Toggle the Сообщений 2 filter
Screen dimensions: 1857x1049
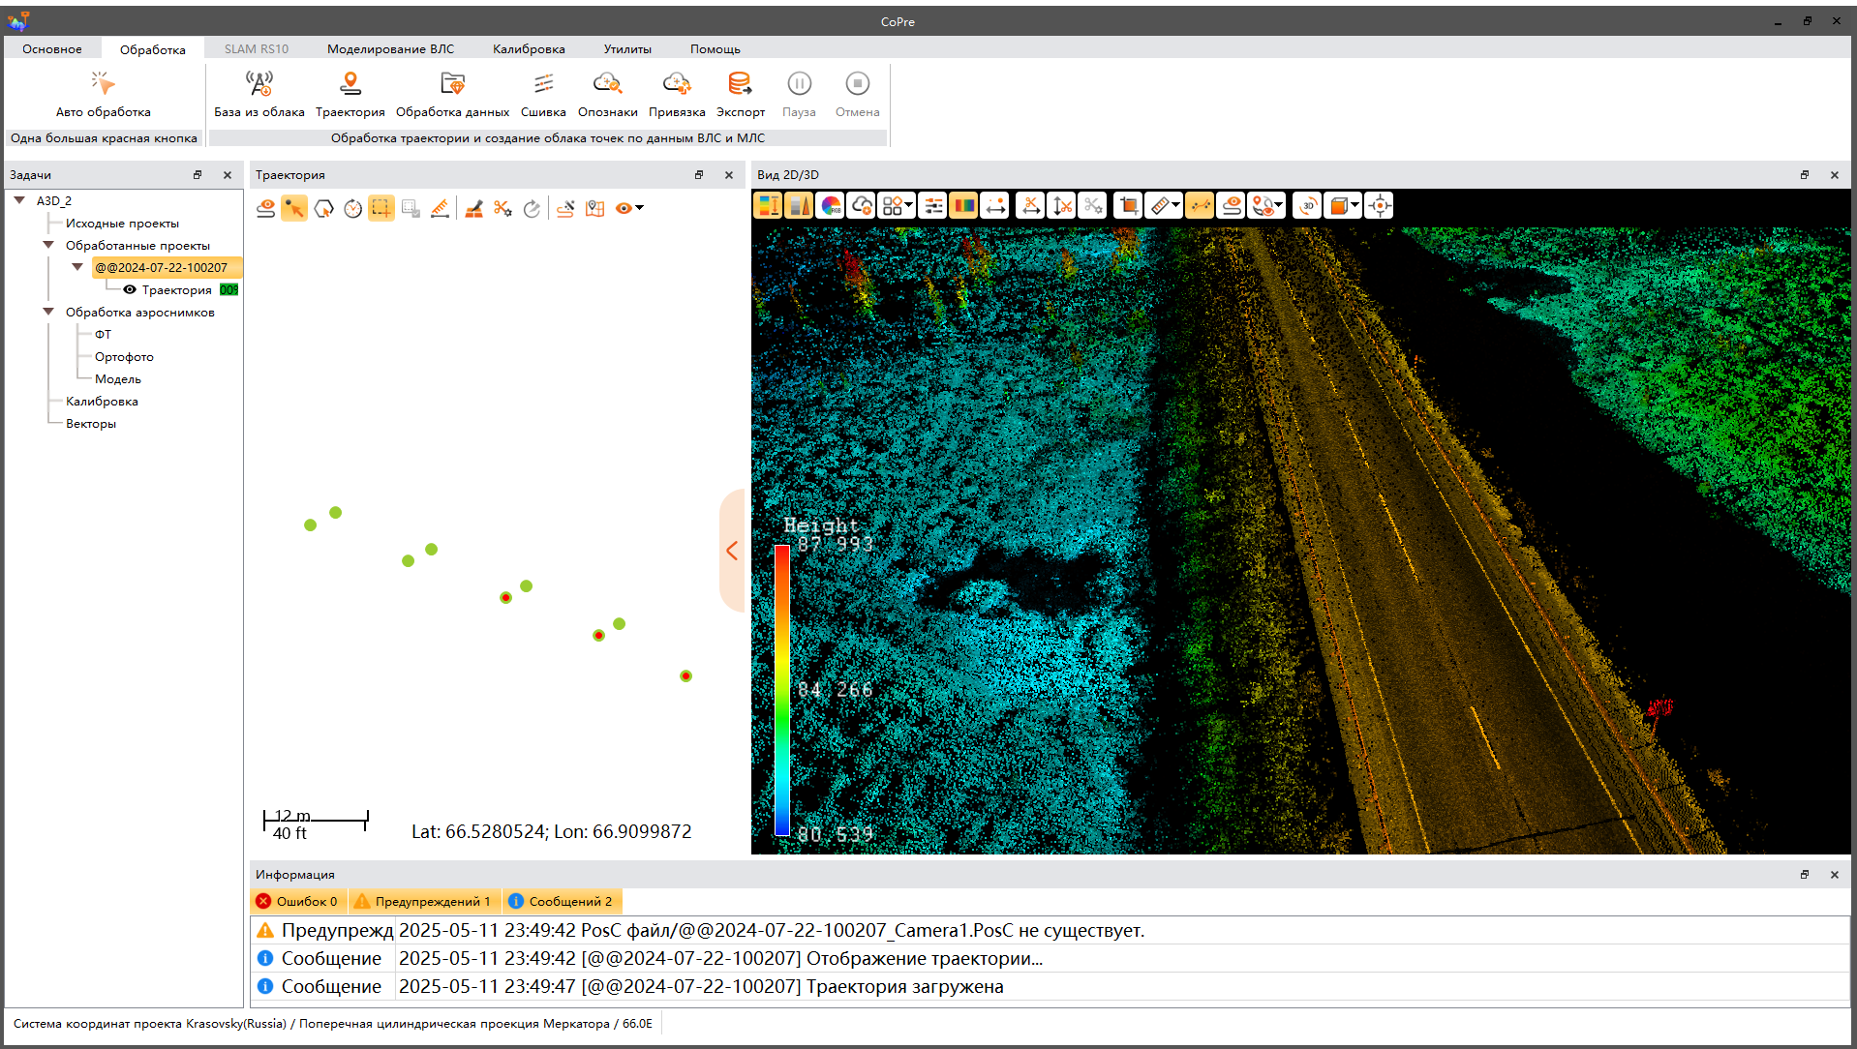pyautogui.click(x=561, y=902)
